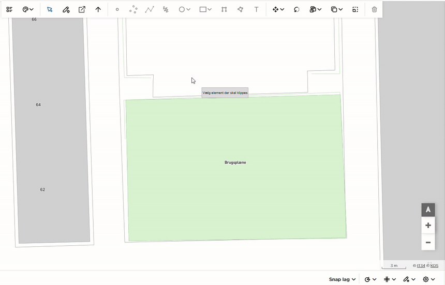Open the IT34 attribution link

(x=421, y=266)
